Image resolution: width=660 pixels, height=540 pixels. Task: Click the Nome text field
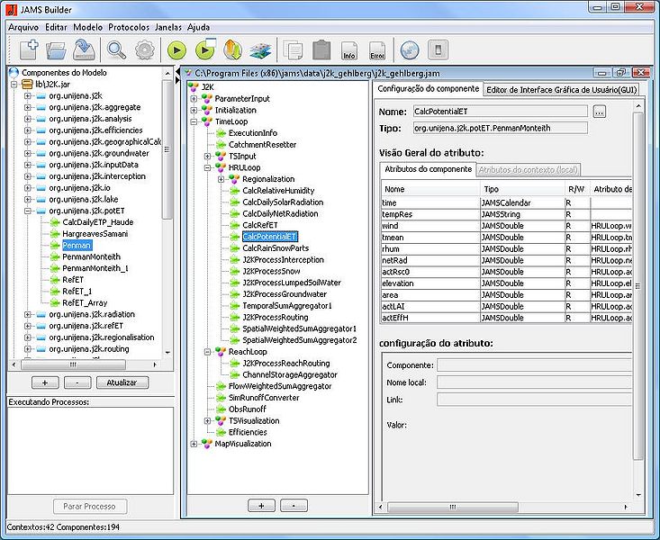tap(500, 112)
